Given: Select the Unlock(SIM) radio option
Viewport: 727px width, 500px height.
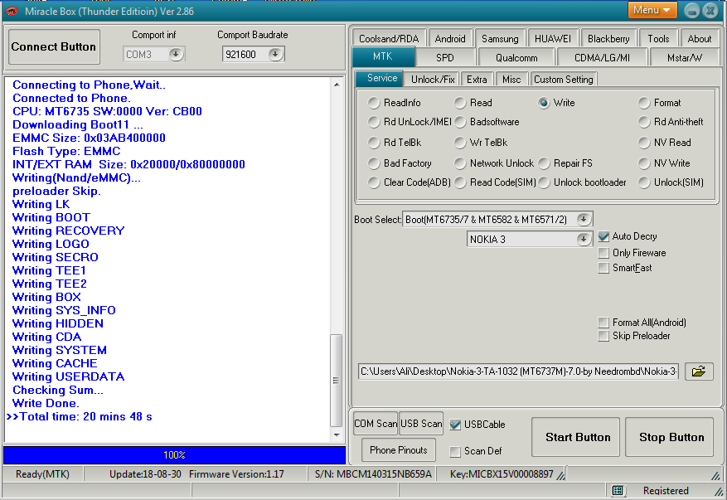Looking at the screenshot, I should (644, 182).
